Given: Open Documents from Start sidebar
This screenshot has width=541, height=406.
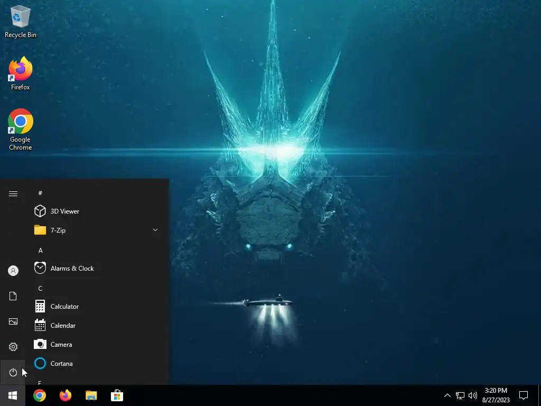Looking at the screenshot, I should [13, 296].
